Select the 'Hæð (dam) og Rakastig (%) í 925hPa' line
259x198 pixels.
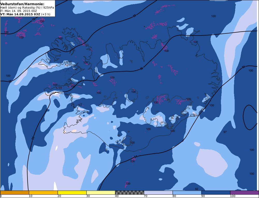pyautogui.click(x=27, y=8)
